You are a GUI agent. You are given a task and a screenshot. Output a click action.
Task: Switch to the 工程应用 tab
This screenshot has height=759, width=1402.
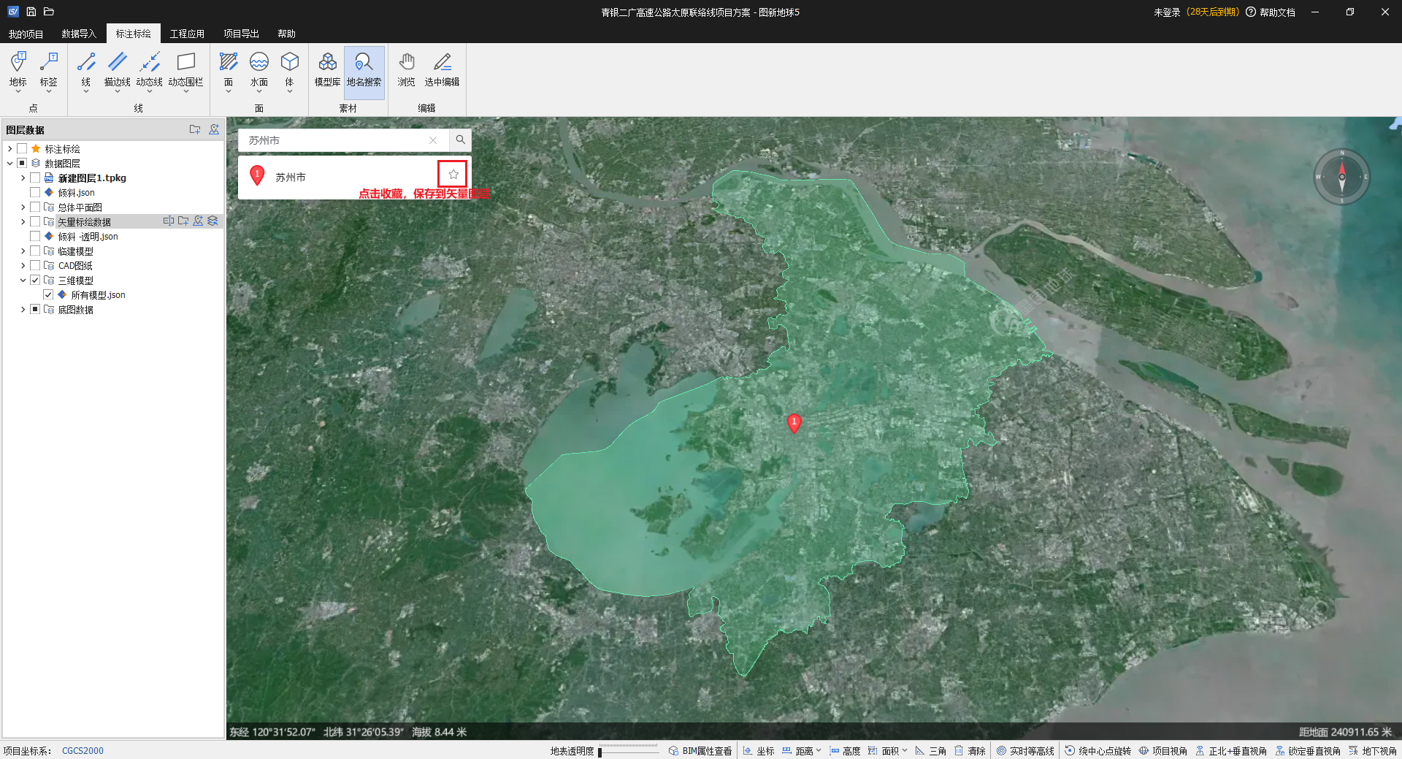[187, 34]
